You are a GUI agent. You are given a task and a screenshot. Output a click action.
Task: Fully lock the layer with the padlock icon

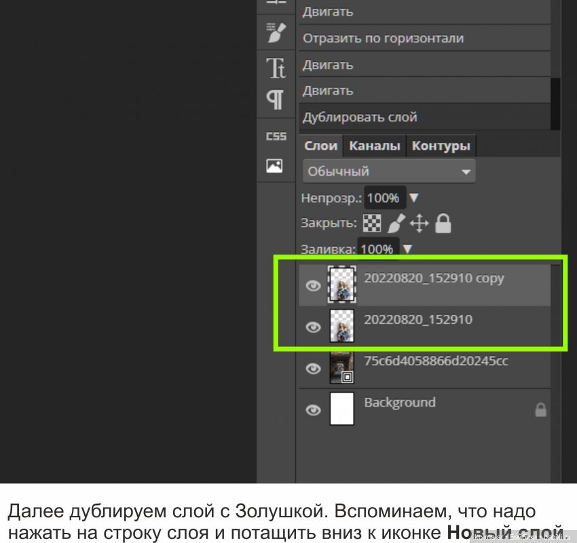(x=442, y=223)
